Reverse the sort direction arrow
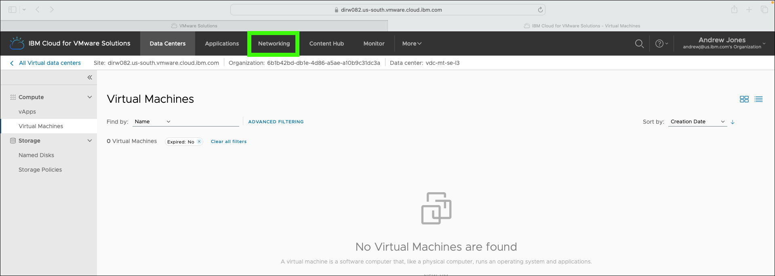Viewport: 775px width, 276px height. [733, 122]
